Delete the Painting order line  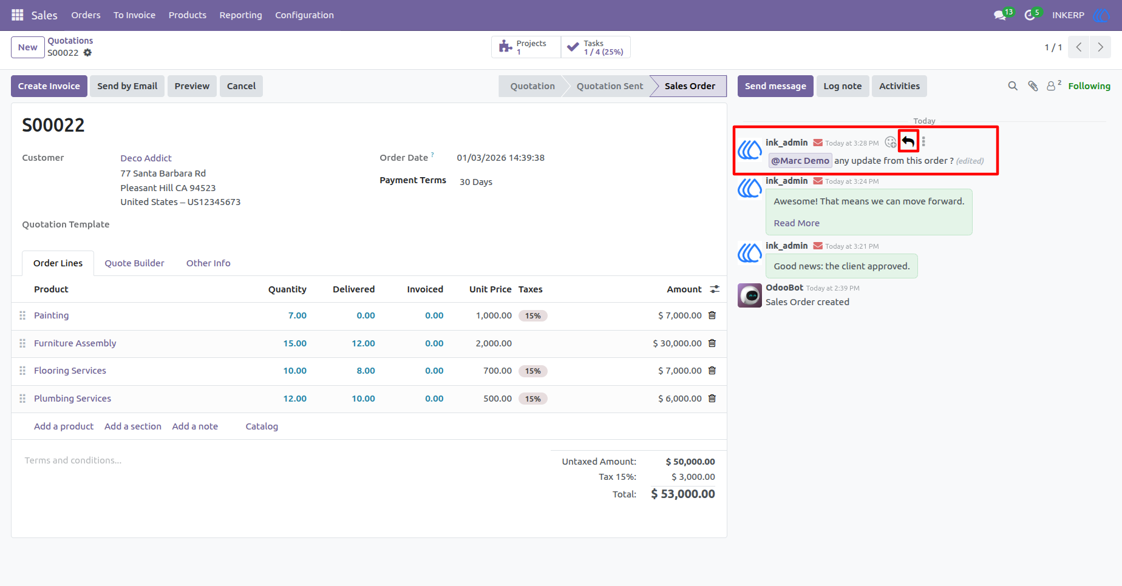pyautogui.click(x=712, y=315)
